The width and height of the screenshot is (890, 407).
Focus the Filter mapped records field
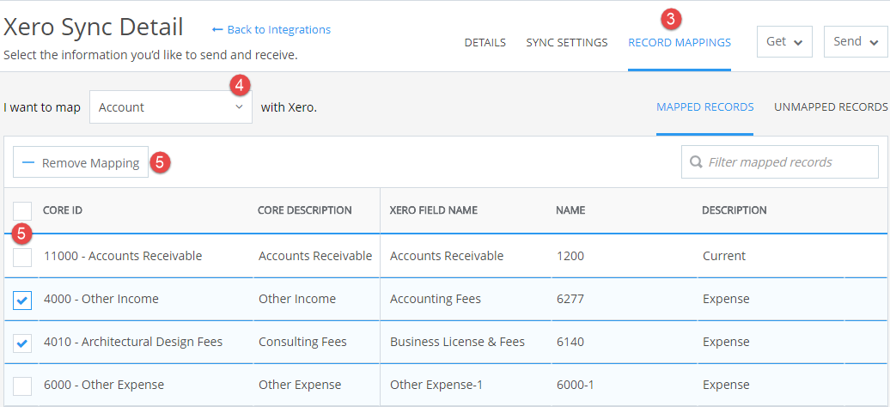(780, 162)
